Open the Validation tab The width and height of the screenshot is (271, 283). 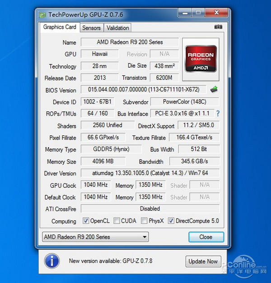click(117, 28)
